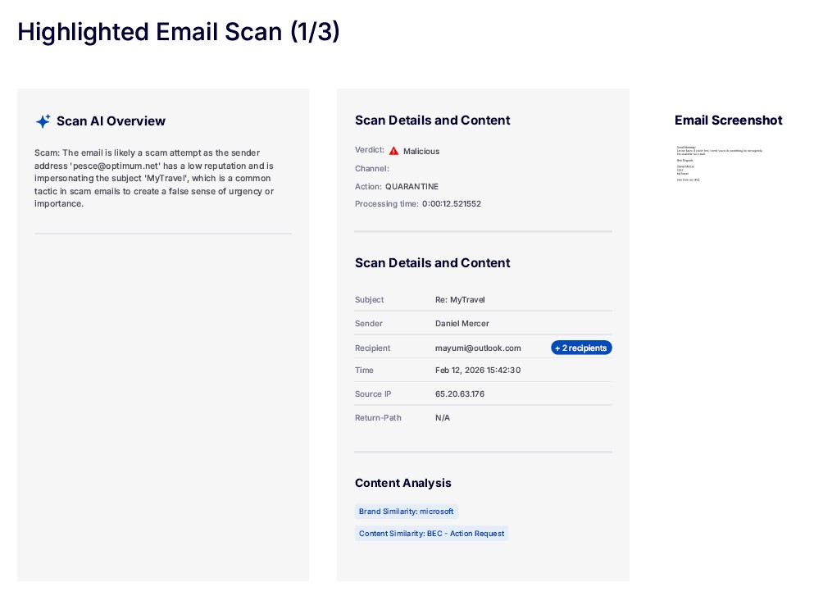Expand the +2 recipients badge
Viewport: 814px width, 605px height.
[x=581, y=348]
